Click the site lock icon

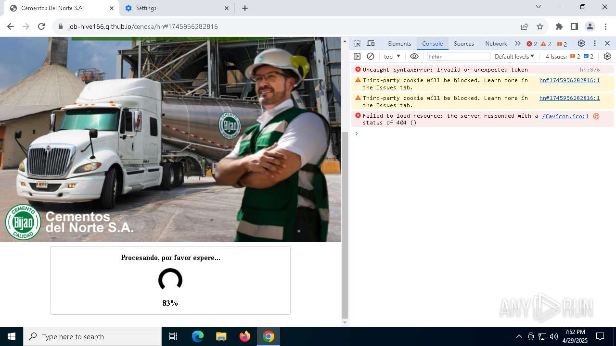[61, 26]
